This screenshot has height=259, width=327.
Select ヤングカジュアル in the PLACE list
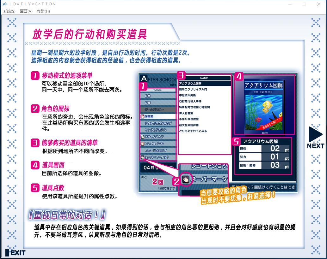[158, 130]
